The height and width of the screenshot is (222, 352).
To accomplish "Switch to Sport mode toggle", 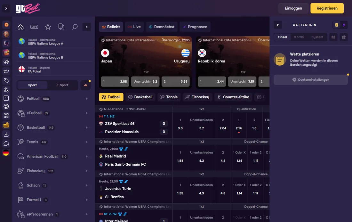I will (x=32, y=85).
